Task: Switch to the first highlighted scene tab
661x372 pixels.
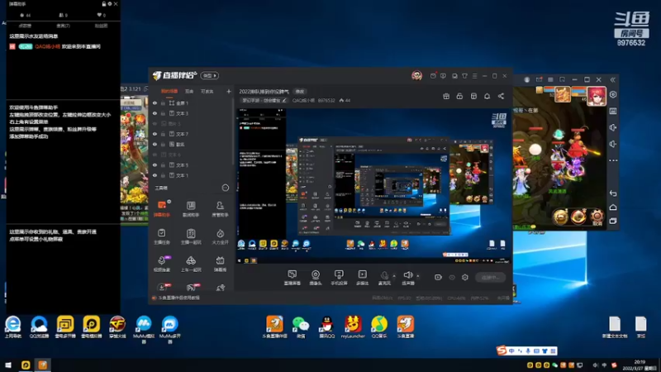Action: pyautogui.click(x=169, y=91)
